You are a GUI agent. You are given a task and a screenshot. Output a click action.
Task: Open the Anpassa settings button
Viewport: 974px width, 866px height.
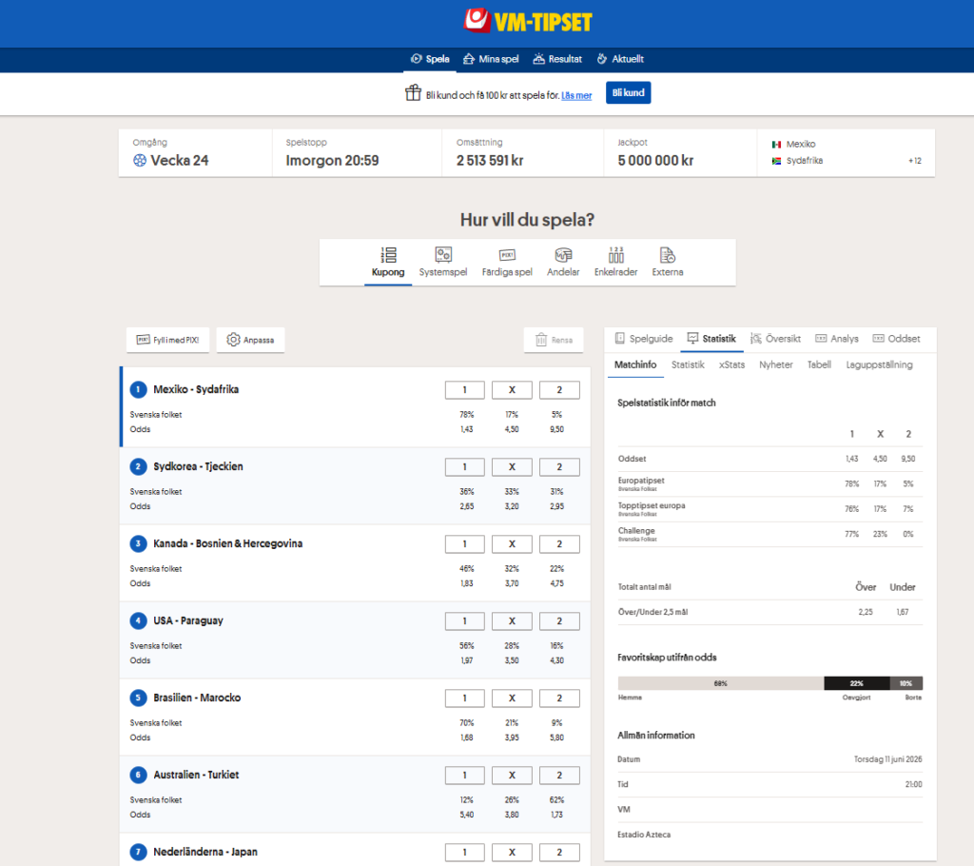[250, 340]
